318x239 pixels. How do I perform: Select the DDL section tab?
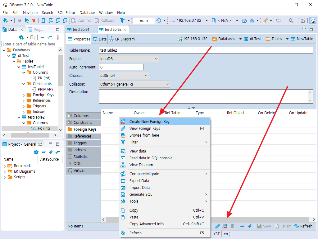(84, 164)
